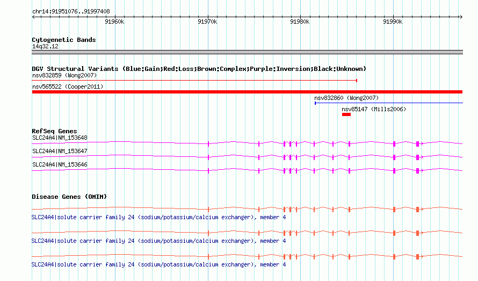Viewport: 478px width, 281px height.
Task: Click the nsv565522 (Cooper2011) variant label
Action: click(x=68, y=87)
